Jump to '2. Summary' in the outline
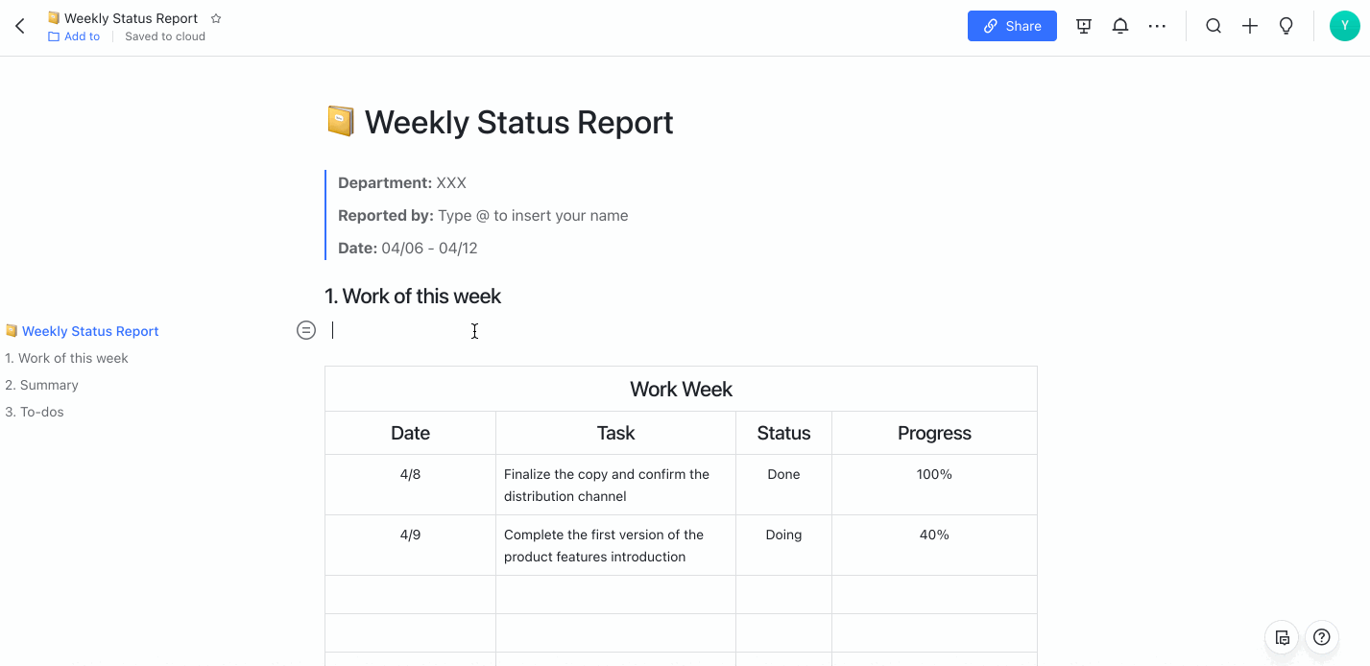 (x=41, y=384)
